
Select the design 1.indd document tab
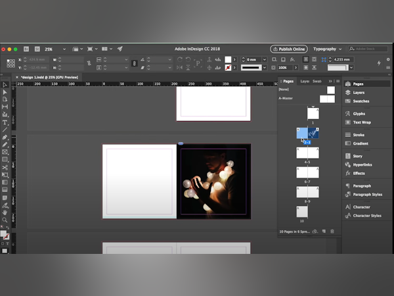(x=49, y=77)
